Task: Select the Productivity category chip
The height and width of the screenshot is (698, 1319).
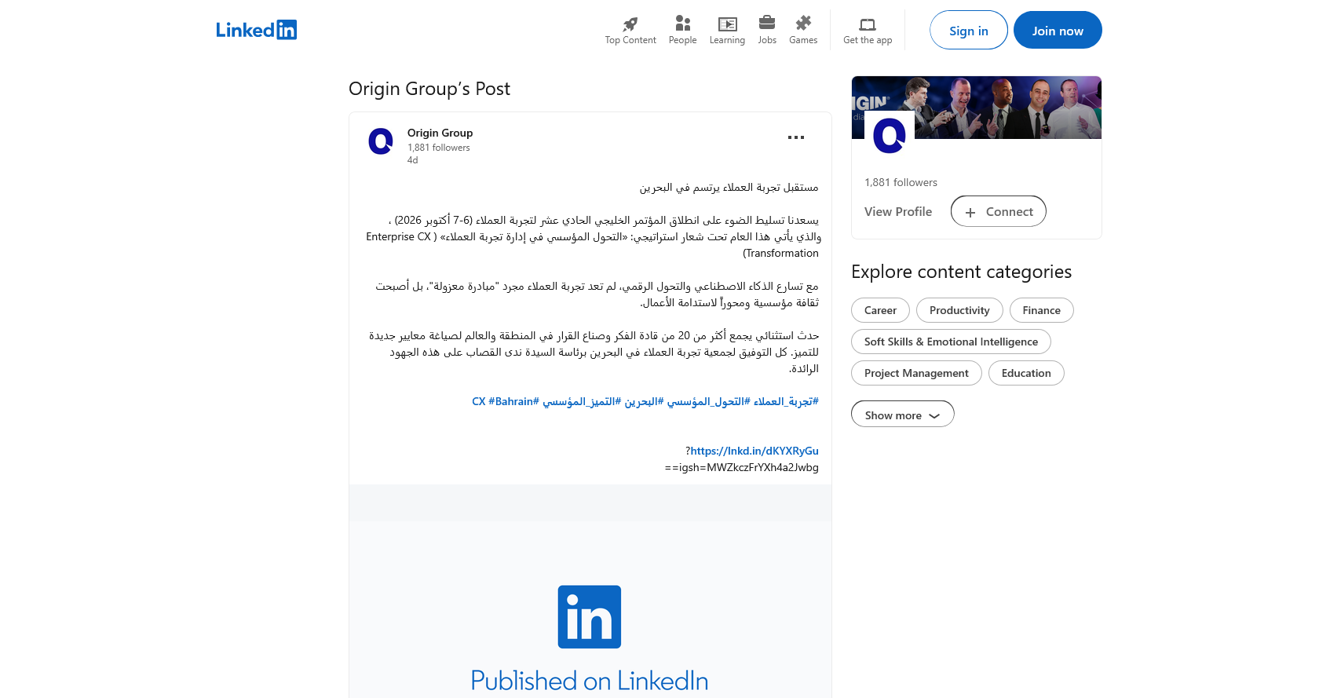Action: [959, 310]
